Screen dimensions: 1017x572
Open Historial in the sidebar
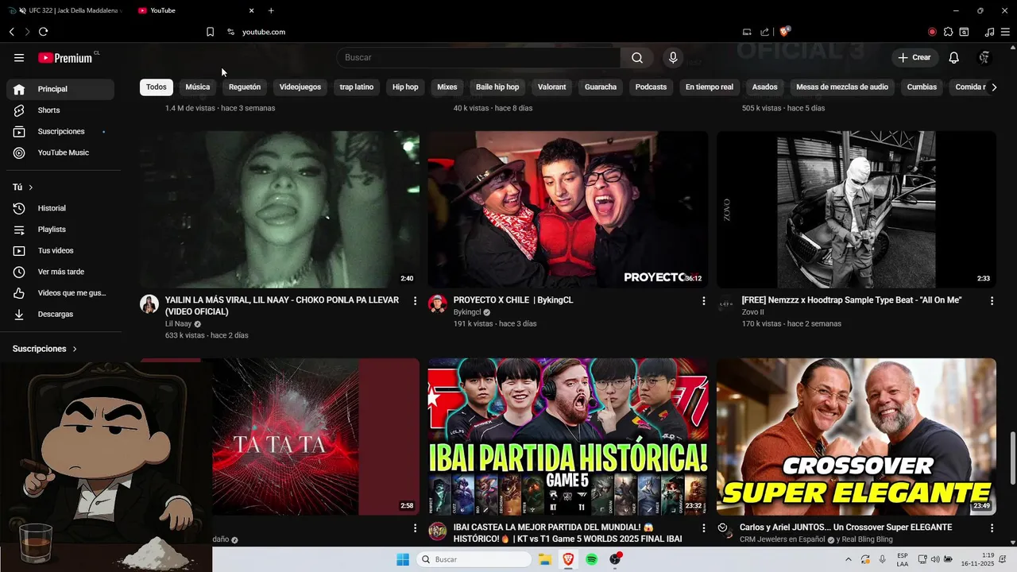60,208
